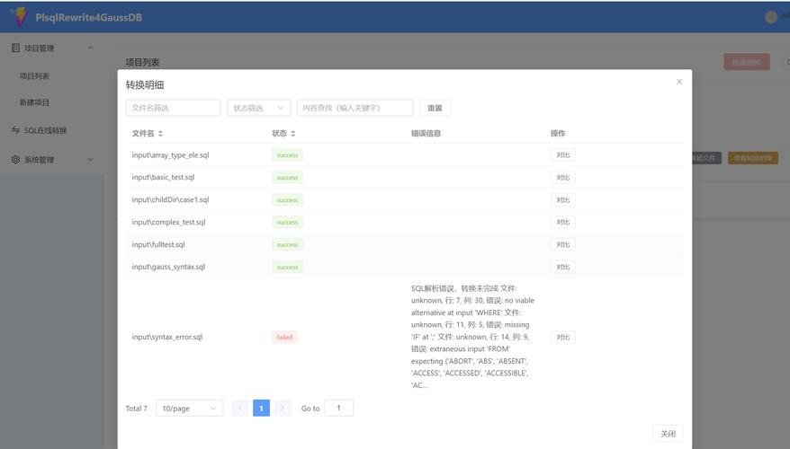Click the 重置 button

point(435,108)
